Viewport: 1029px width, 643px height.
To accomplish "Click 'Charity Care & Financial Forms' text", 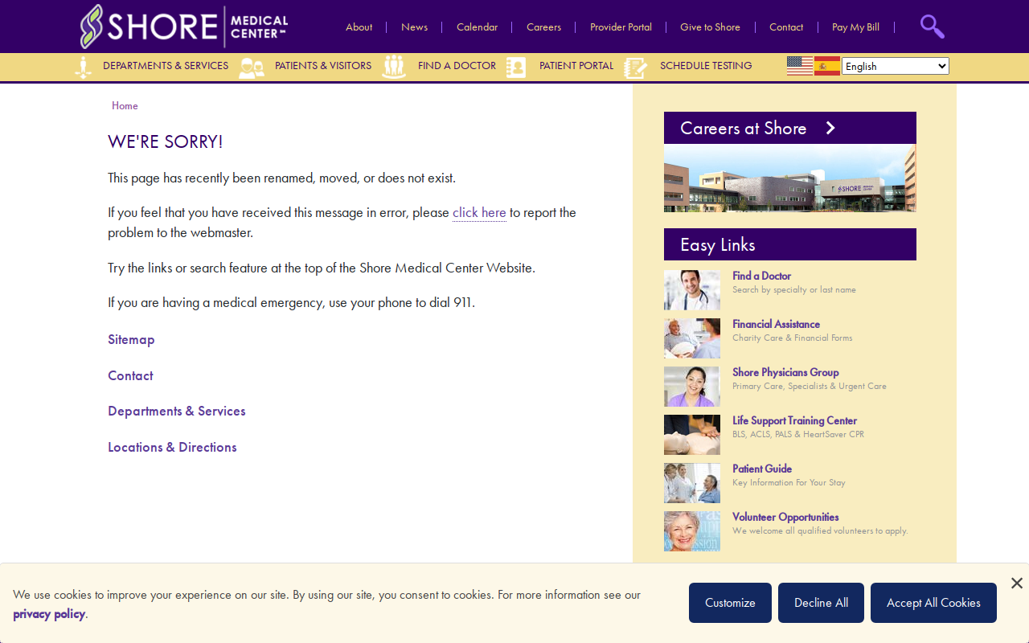I will [x=792, y=338].
